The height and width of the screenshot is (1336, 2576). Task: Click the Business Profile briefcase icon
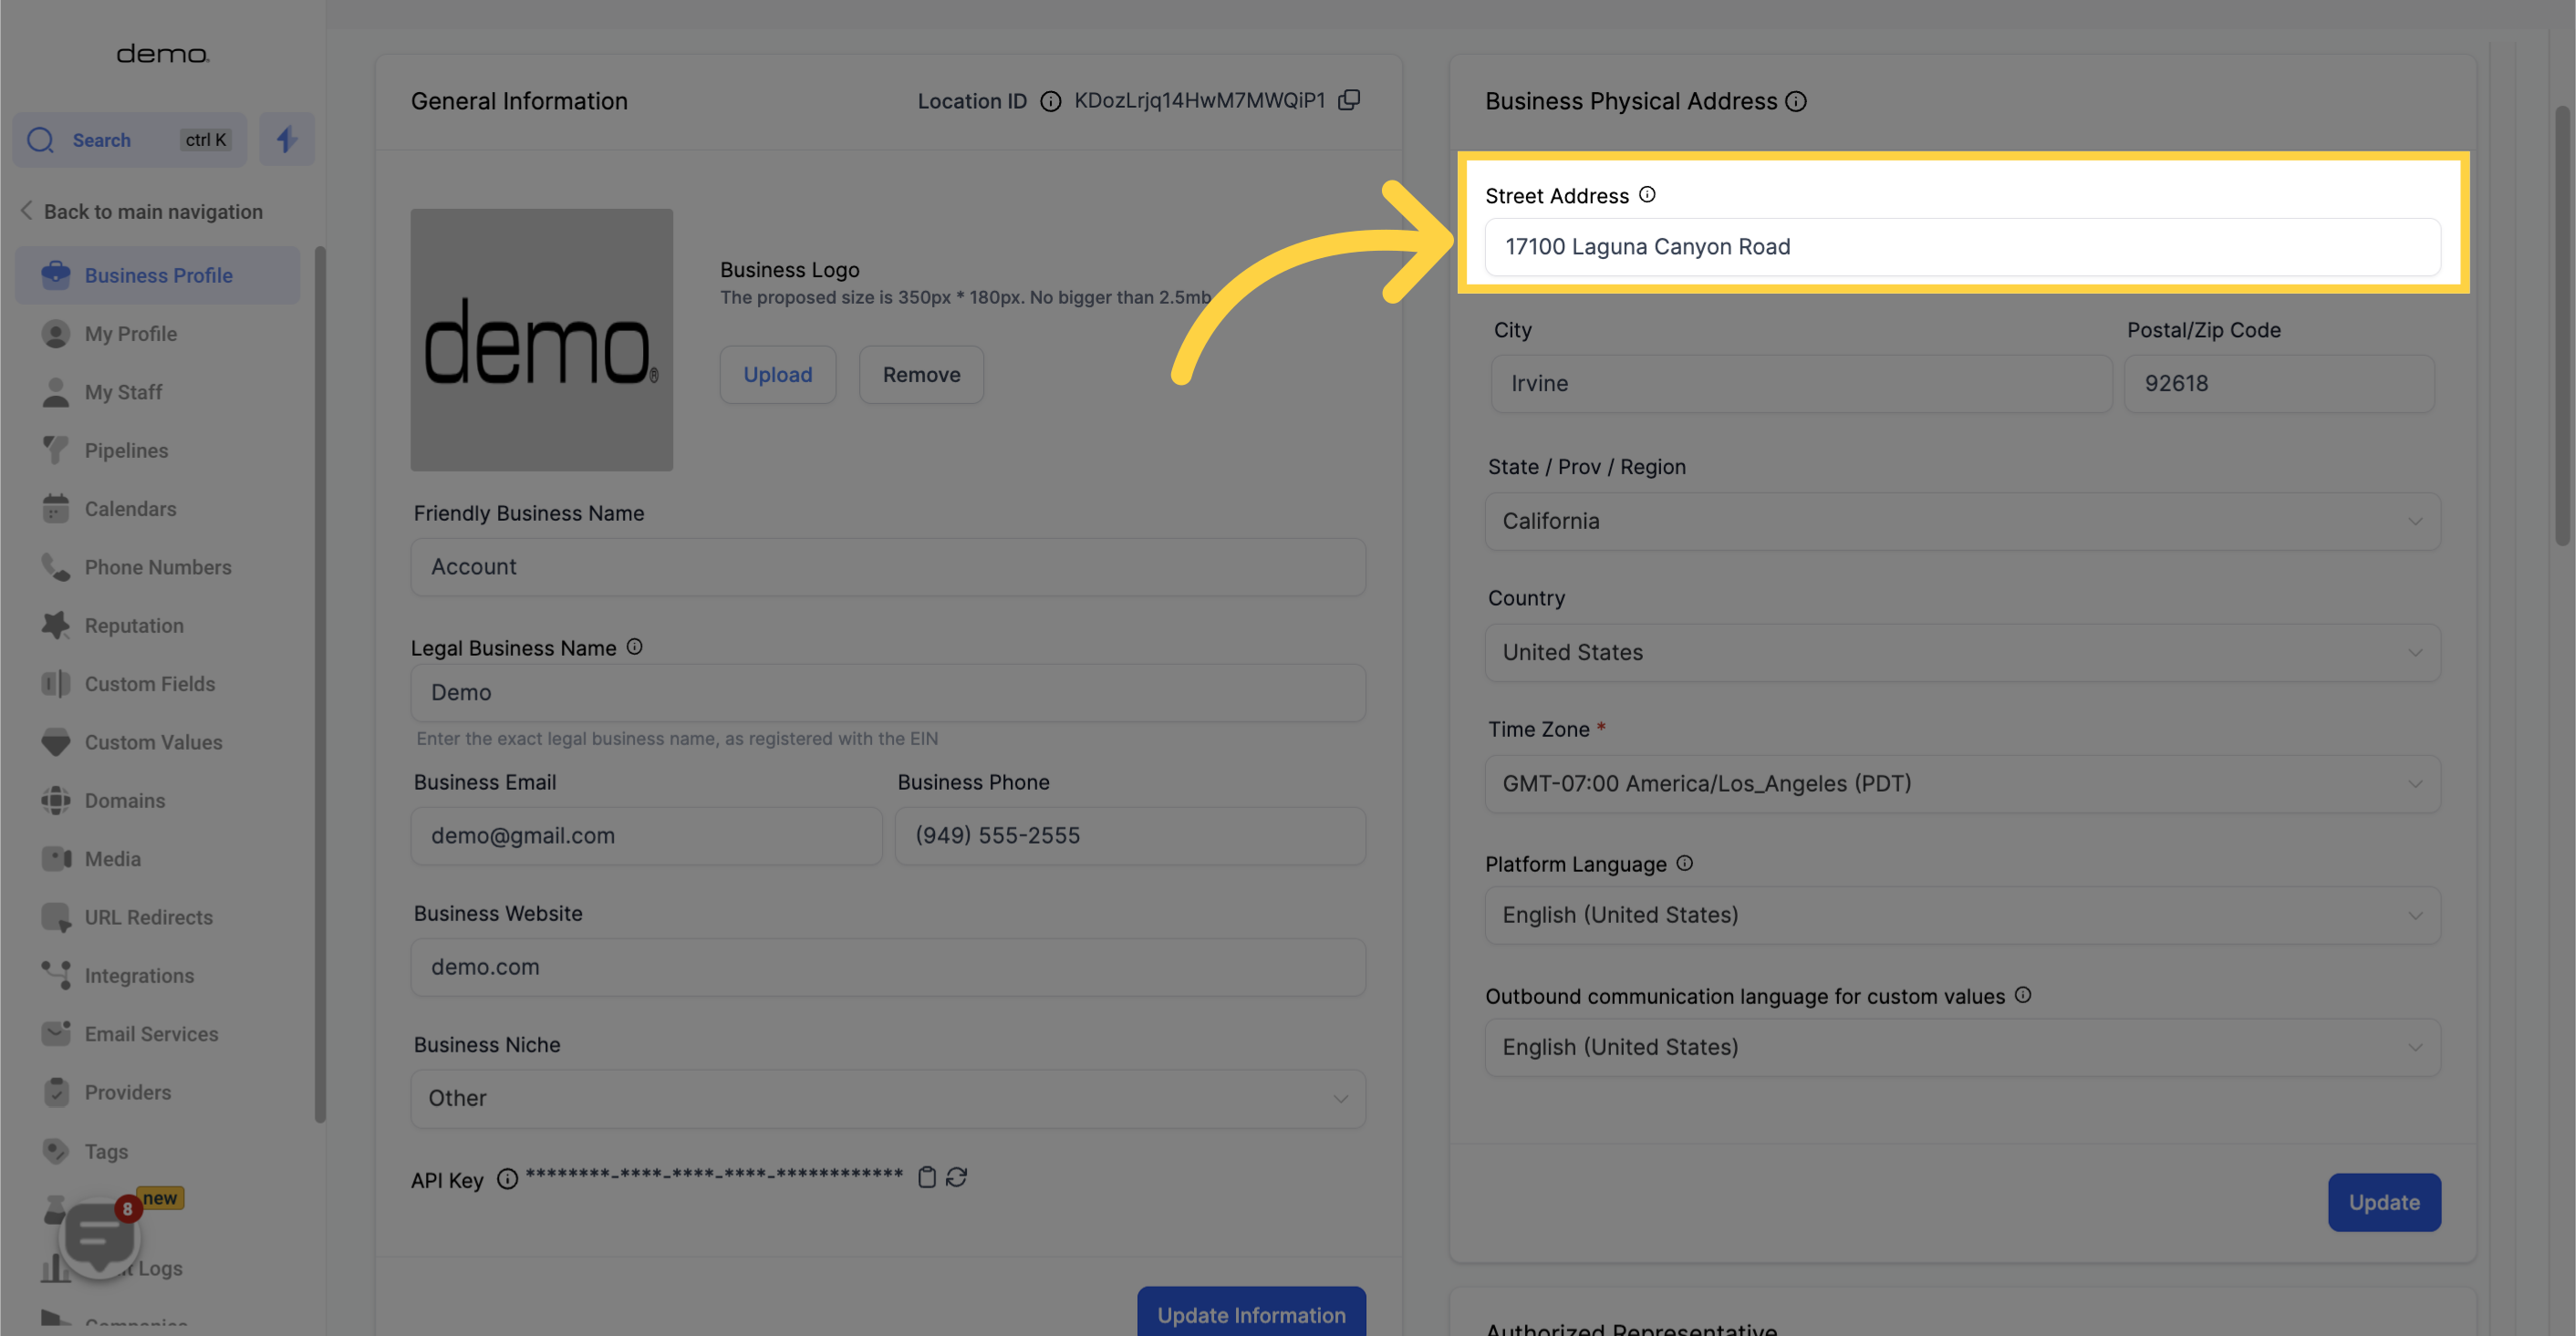coord(56,275)
